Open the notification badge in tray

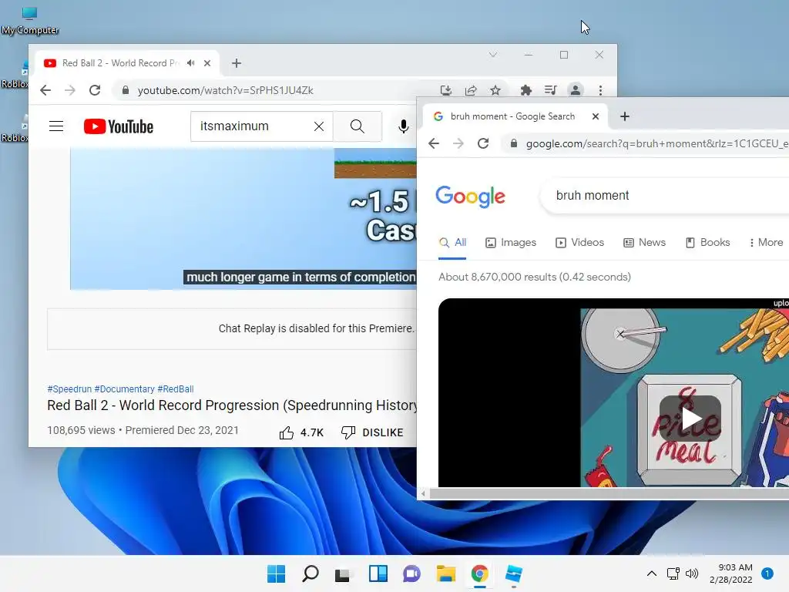(767, 573)
